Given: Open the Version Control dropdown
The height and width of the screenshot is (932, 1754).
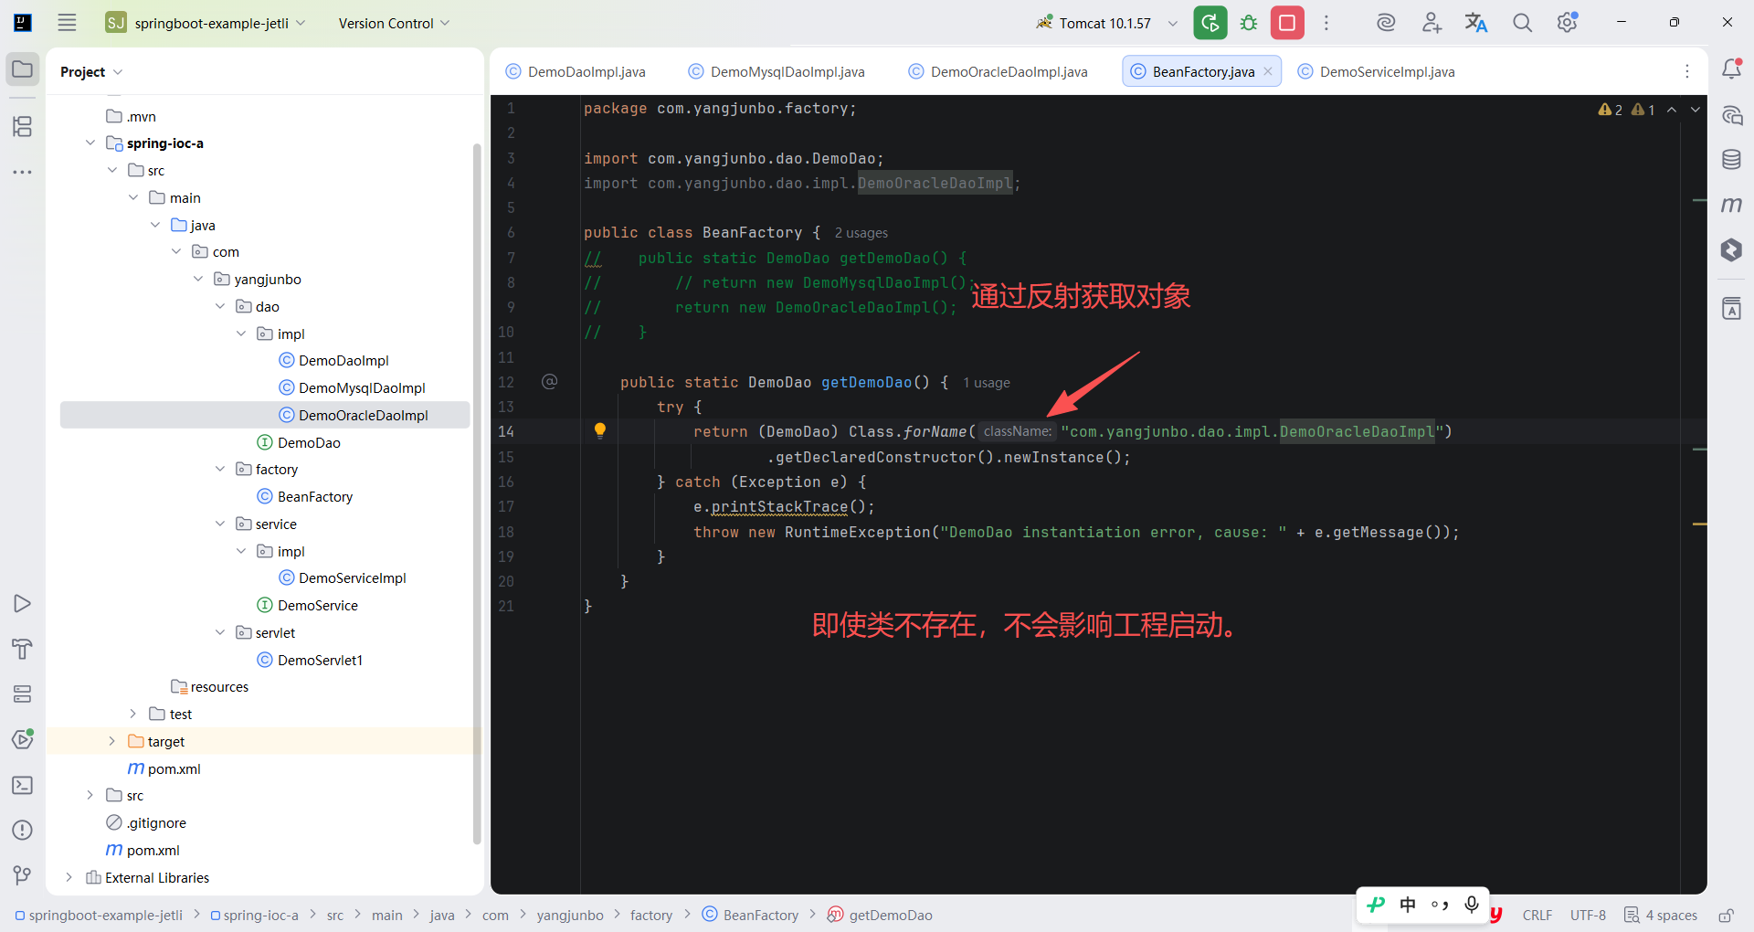Looking at the screenshot, I should 394,23.
